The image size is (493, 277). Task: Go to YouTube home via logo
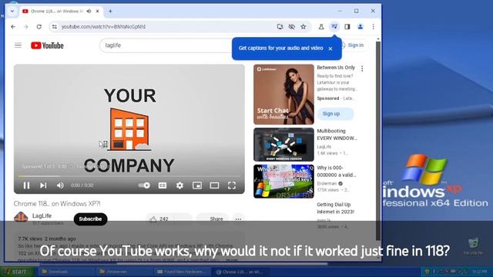pos(47,45)
